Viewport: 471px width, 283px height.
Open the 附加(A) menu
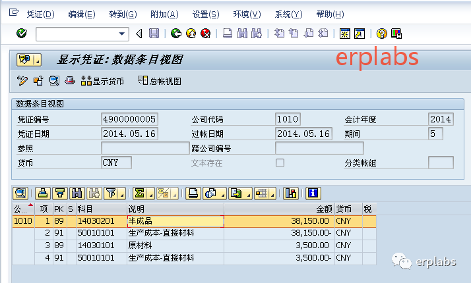point(164,14)
